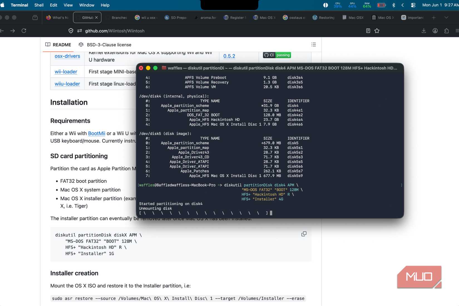Switch to the Important browser tab
Screen dimensions: 459x306
click(413, 18)
